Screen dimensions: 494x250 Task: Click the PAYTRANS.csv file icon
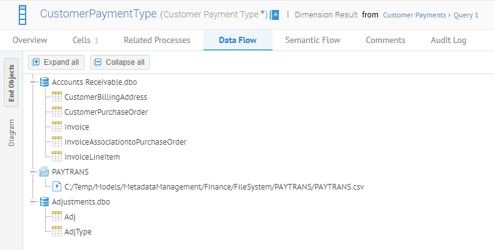57,186
